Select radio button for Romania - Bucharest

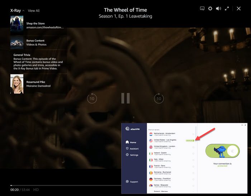click(x=193, y=173)
